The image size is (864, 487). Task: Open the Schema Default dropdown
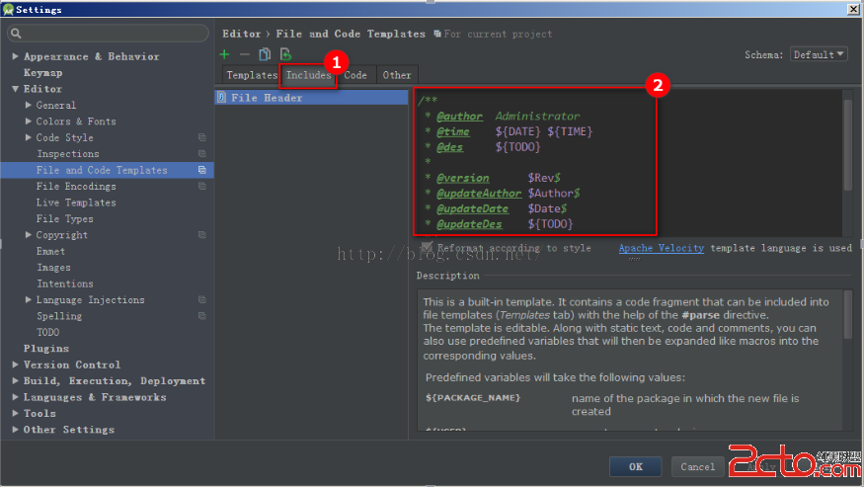coord(819,54)
